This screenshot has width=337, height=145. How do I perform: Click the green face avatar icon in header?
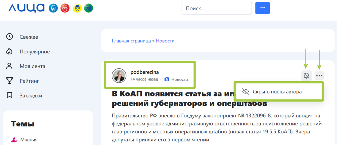click(x=89, y=8)
